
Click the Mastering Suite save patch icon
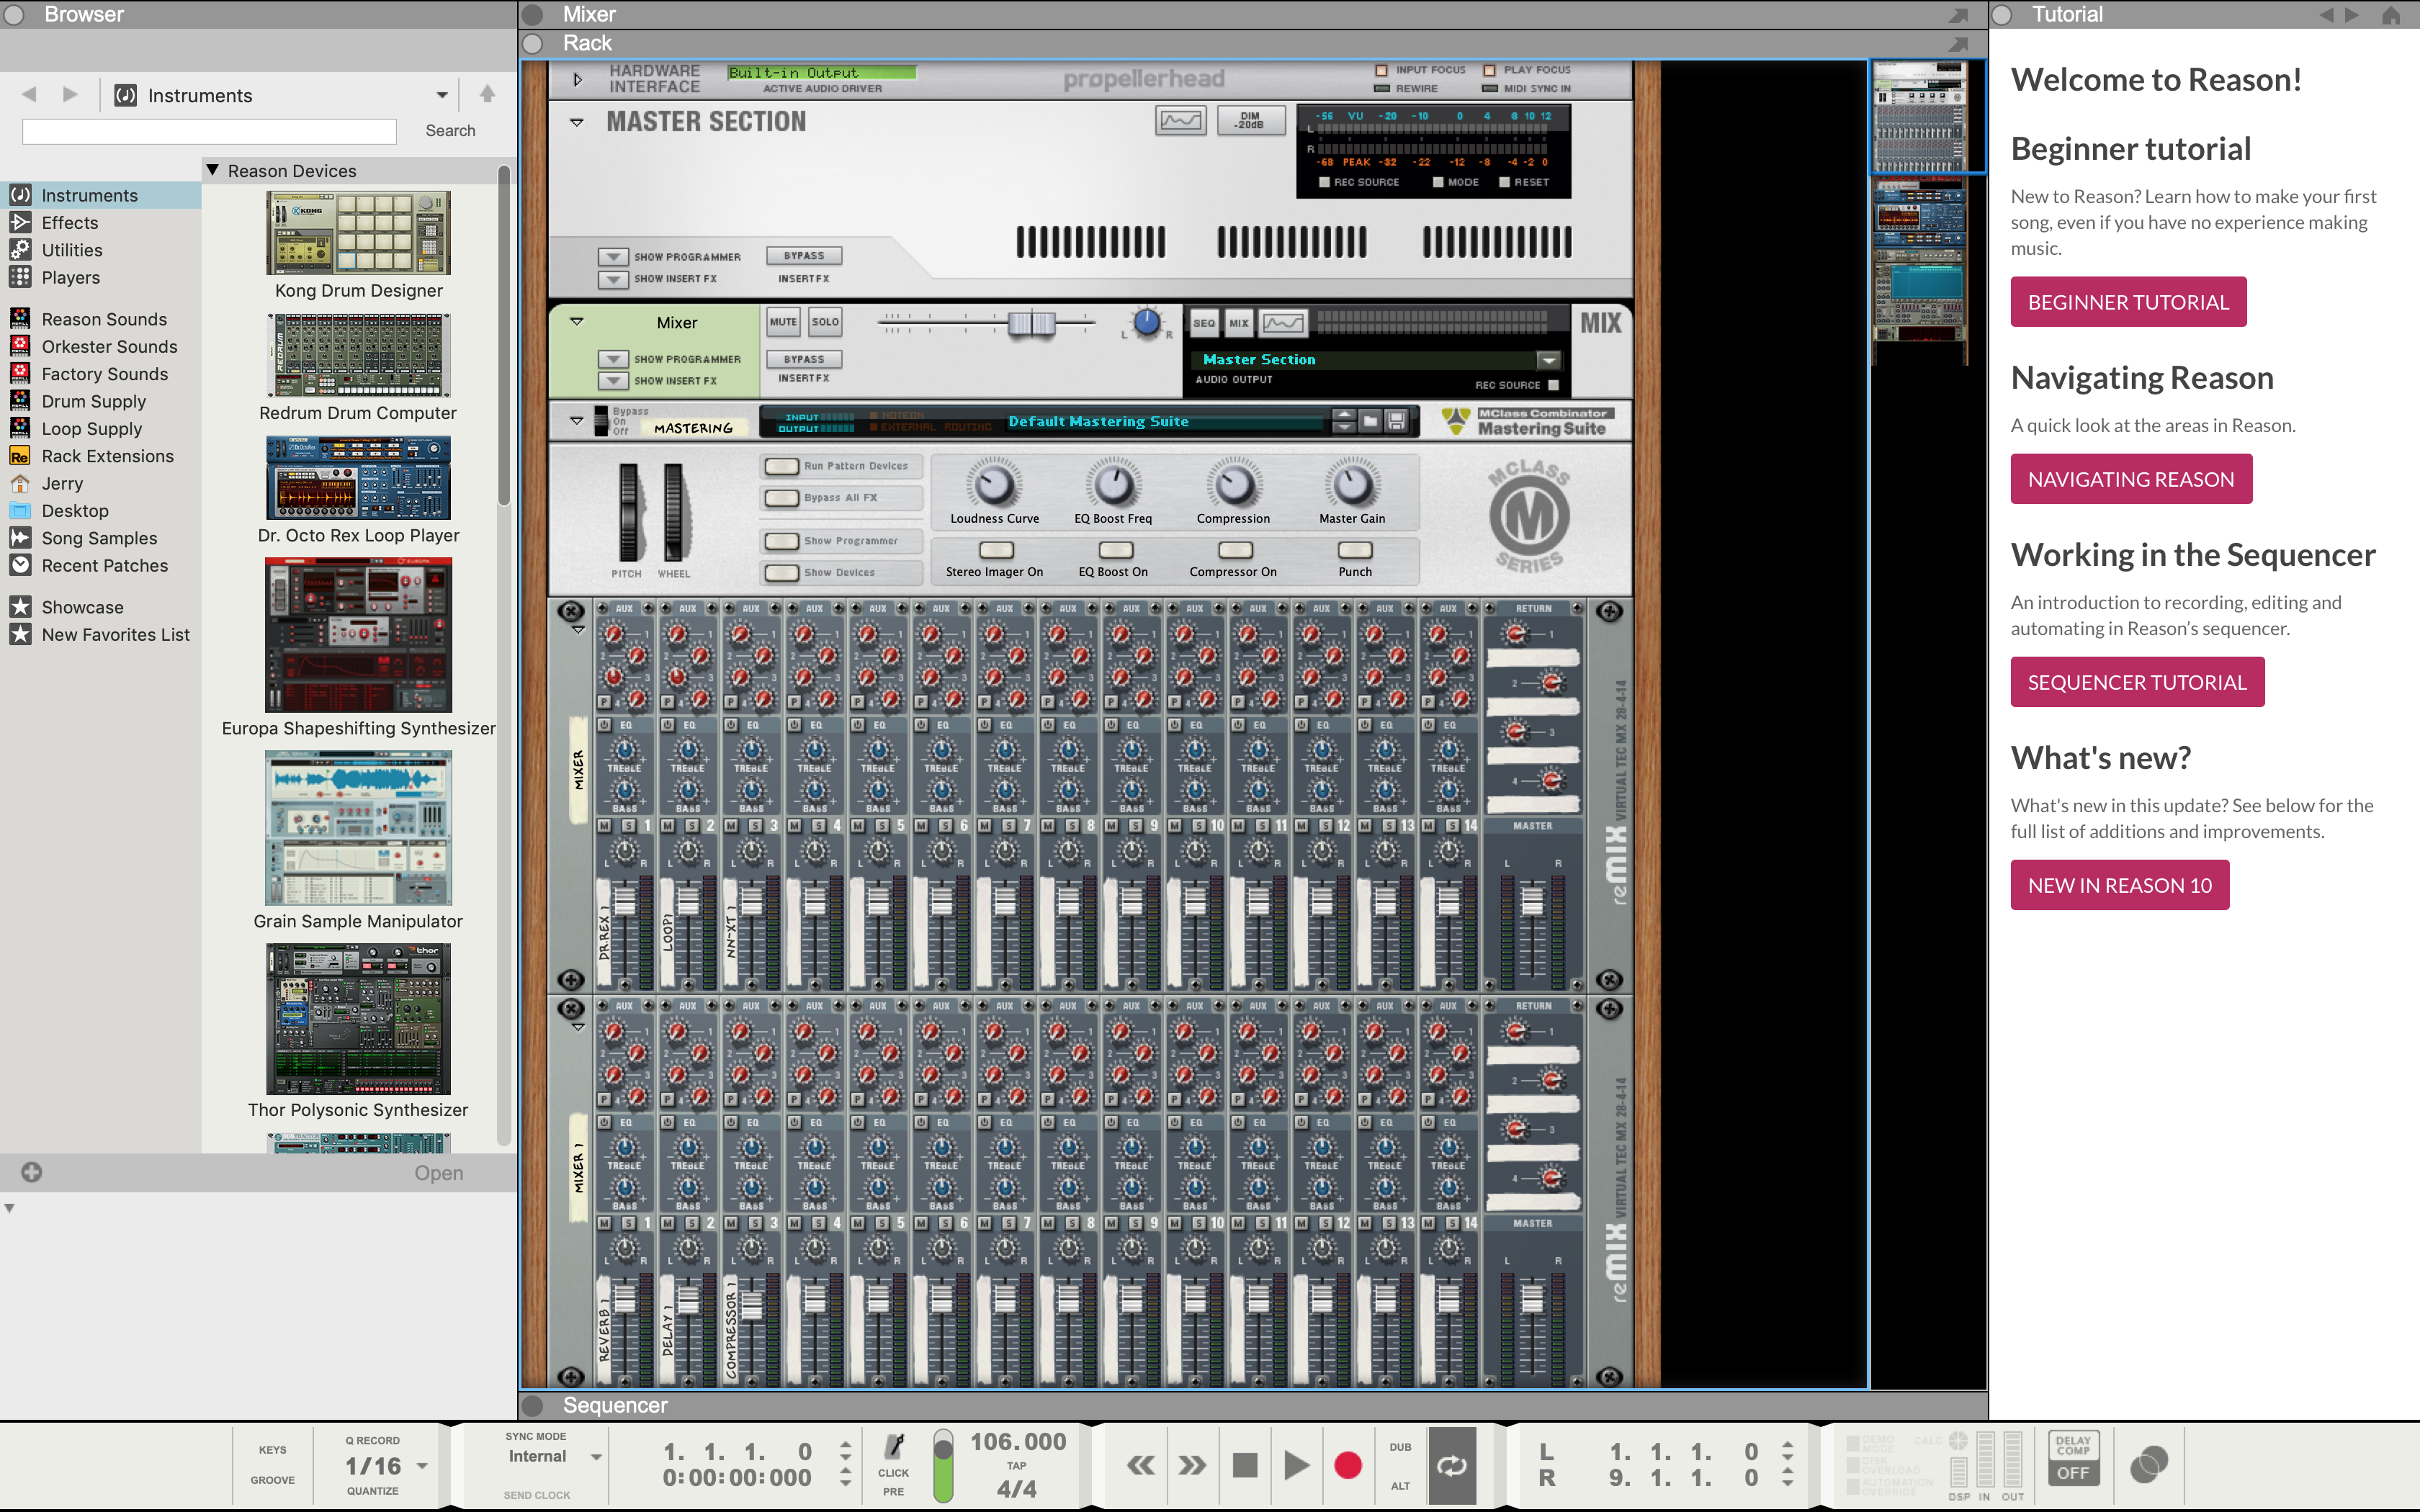[1396, 421]
